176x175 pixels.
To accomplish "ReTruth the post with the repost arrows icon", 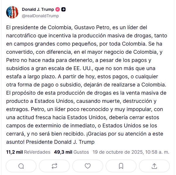I will [54, 166].
